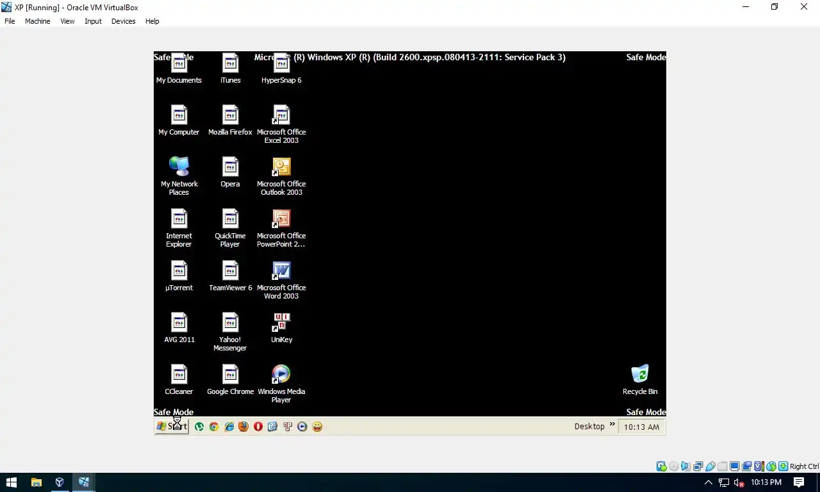Click the XP clock showing 10:13 AM
This screenshot has width=820, height=492.
click(641, 427)
